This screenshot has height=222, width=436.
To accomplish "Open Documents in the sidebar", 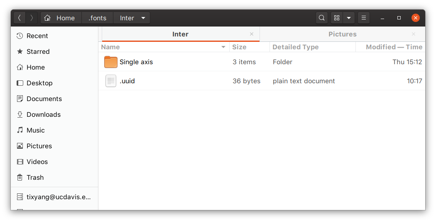I will [x=54, y=99].
